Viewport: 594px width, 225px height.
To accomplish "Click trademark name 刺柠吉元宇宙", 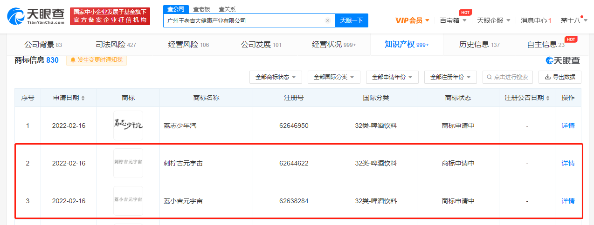I will tap(183, 163).
